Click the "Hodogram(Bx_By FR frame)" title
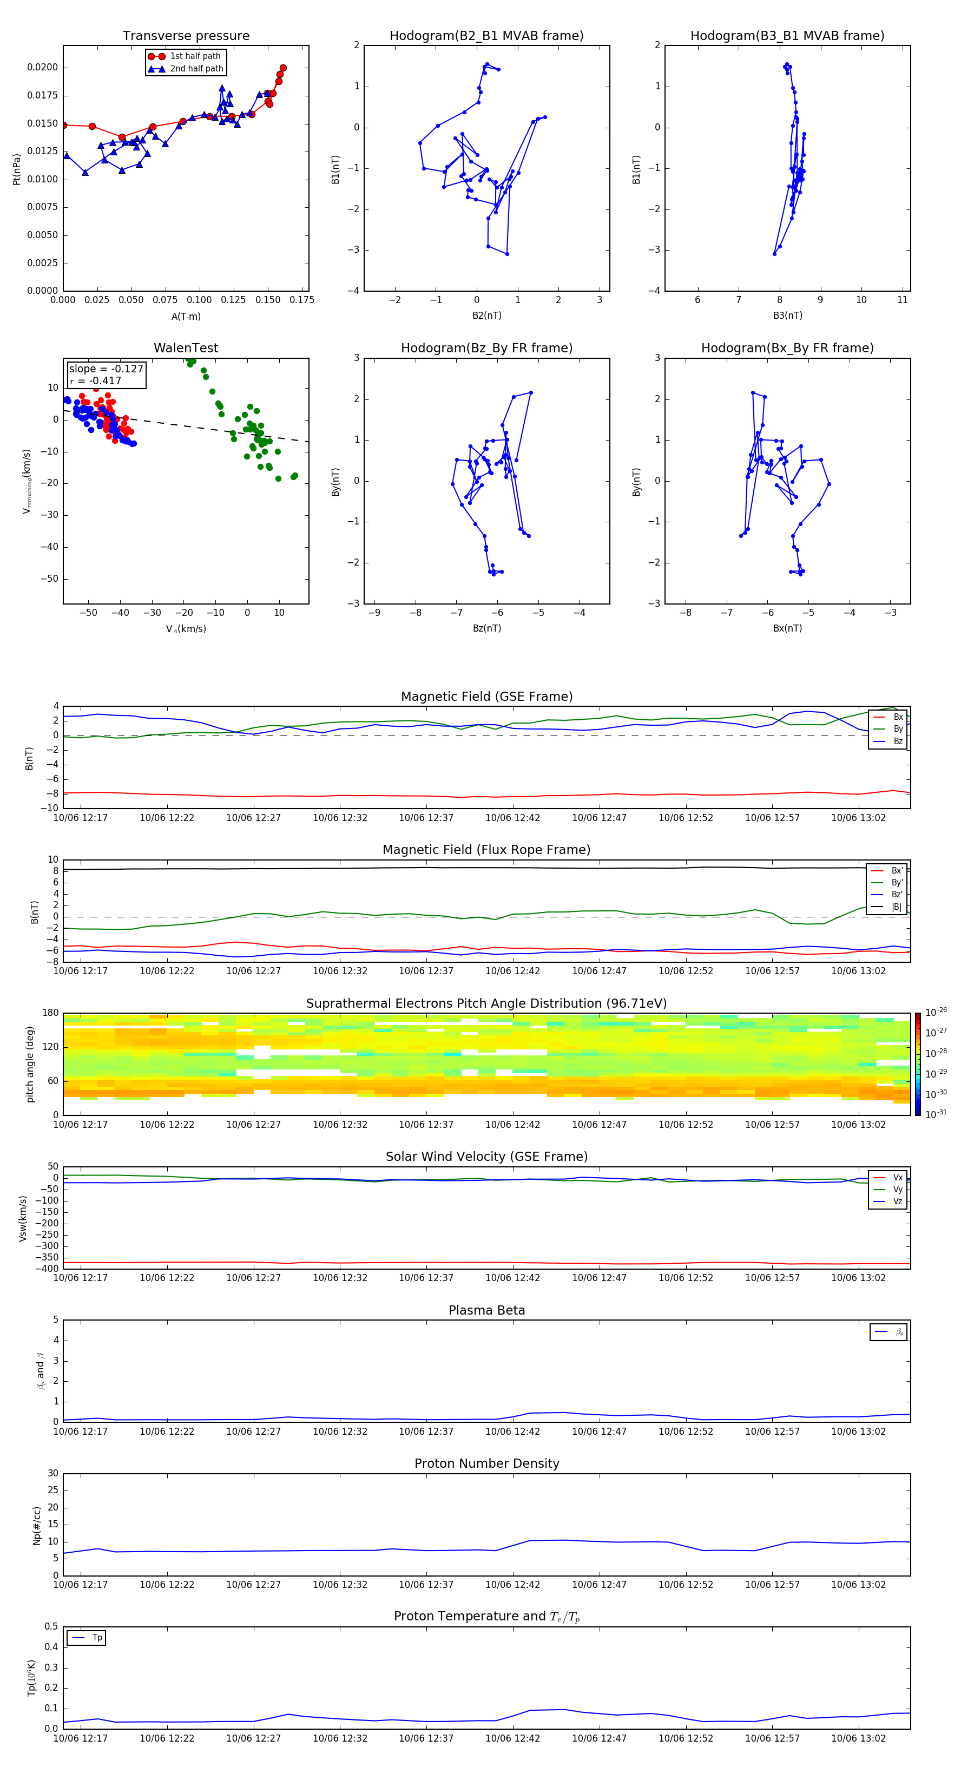Viewport: 974px width, 1786px height. [787, 348]
